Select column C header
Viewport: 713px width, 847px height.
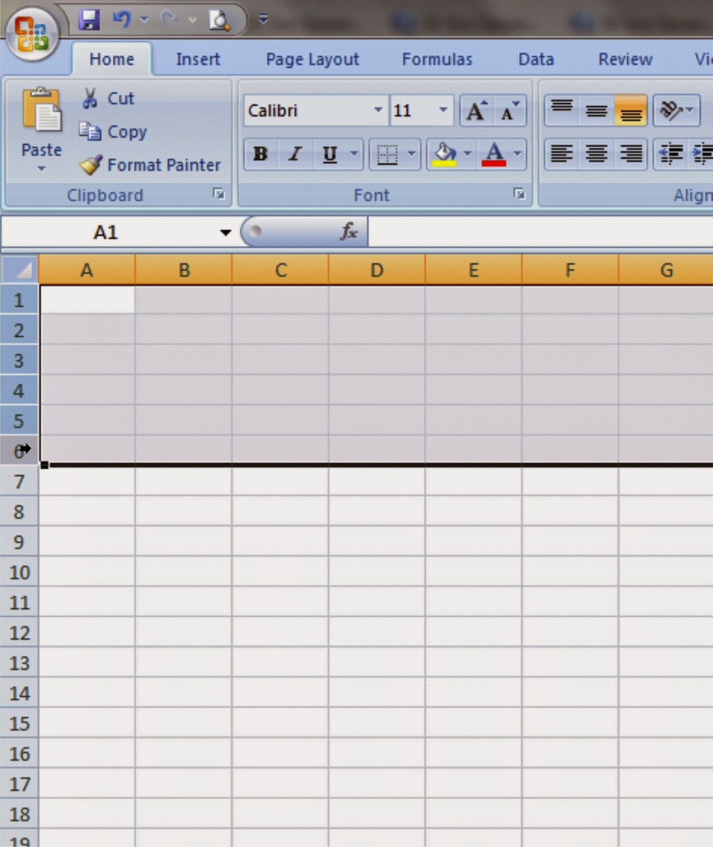[x=281, y=270]
